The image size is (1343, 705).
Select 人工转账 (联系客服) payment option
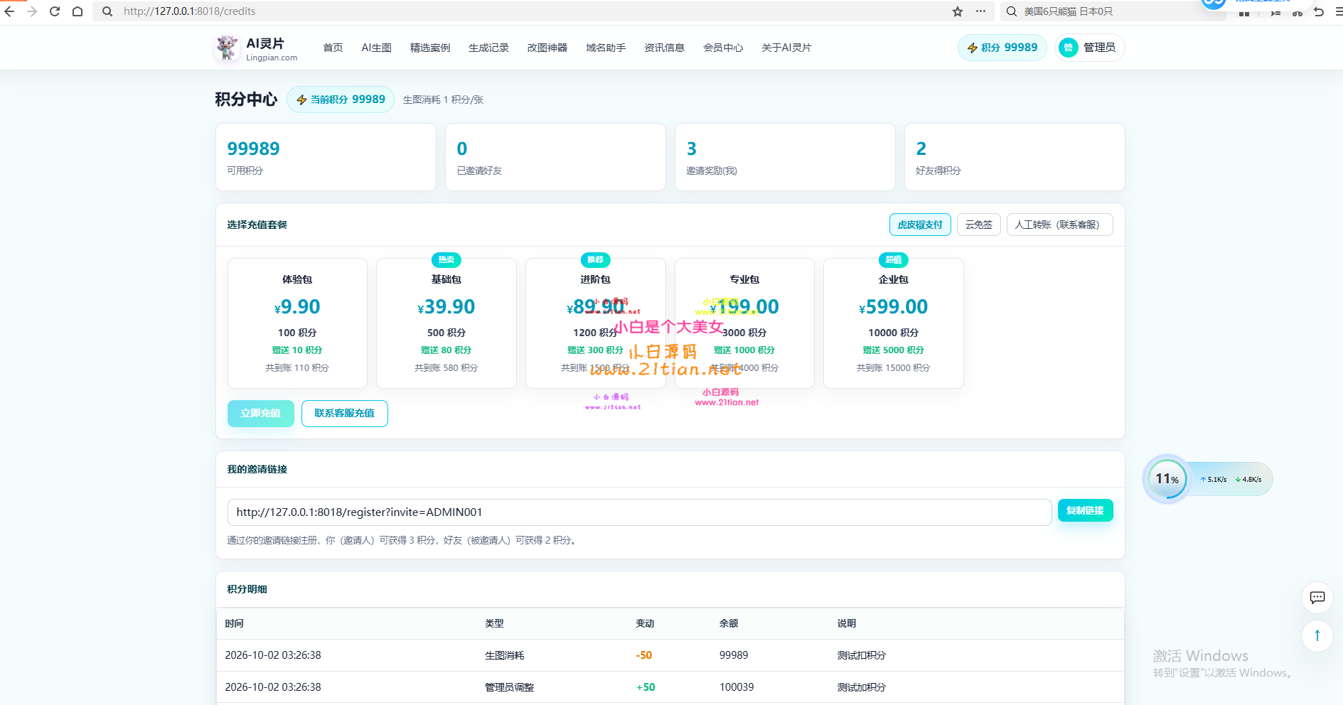click(1059, 225)
